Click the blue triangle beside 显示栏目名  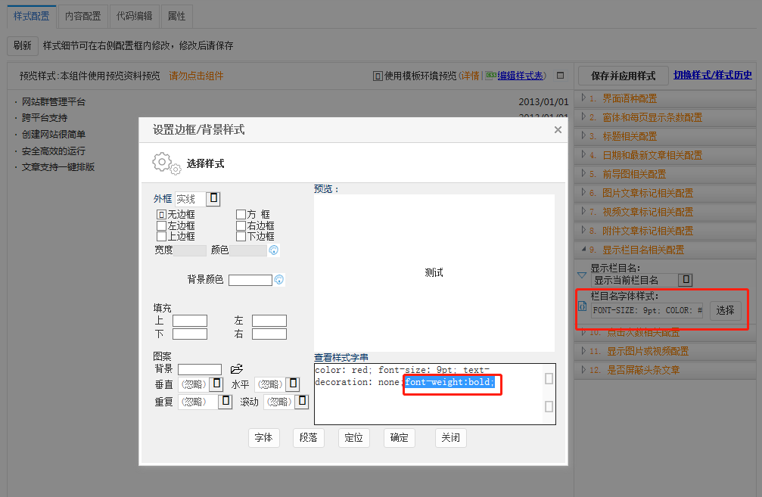[x=582, y=275]
